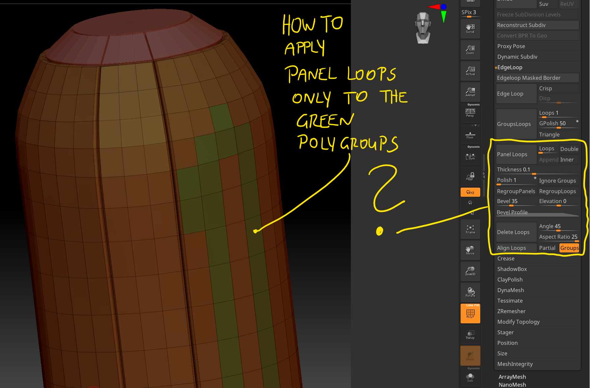Viewport: 590px width, 388px height.
Task: Open the ArrayMesh menu
Action: tap(512, 377)
